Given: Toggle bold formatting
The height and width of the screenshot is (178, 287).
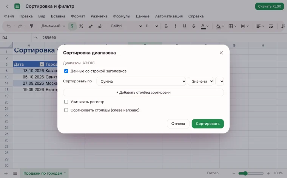Looking at the screenshot, I should coord(166,26).
